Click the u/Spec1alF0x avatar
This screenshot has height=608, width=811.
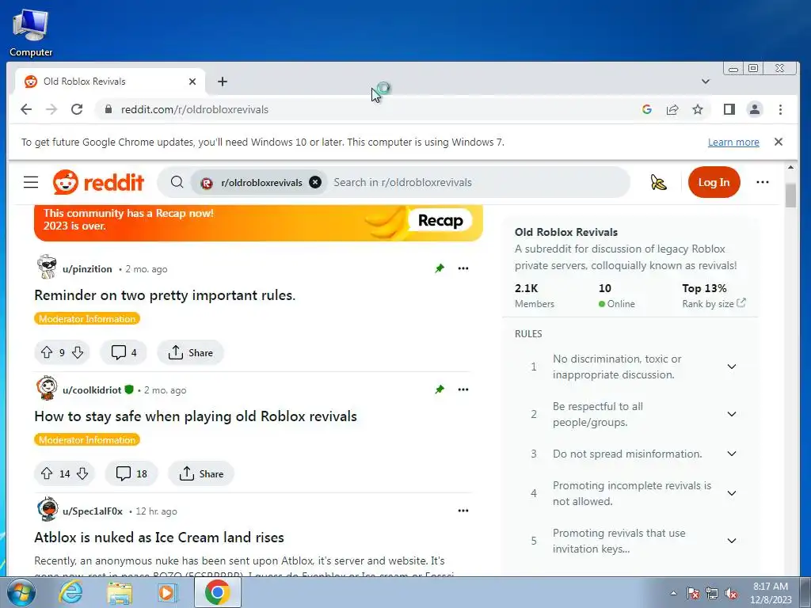(x=47, y=509)
